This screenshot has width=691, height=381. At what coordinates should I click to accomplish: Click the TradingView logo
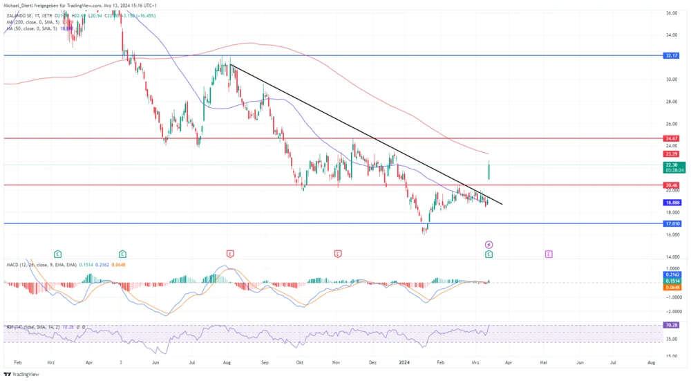point(21,374)
